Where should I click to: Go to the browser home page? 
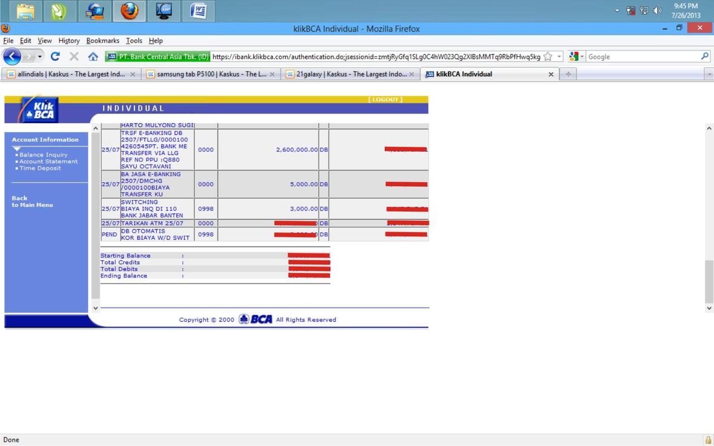tap(93, 56)
